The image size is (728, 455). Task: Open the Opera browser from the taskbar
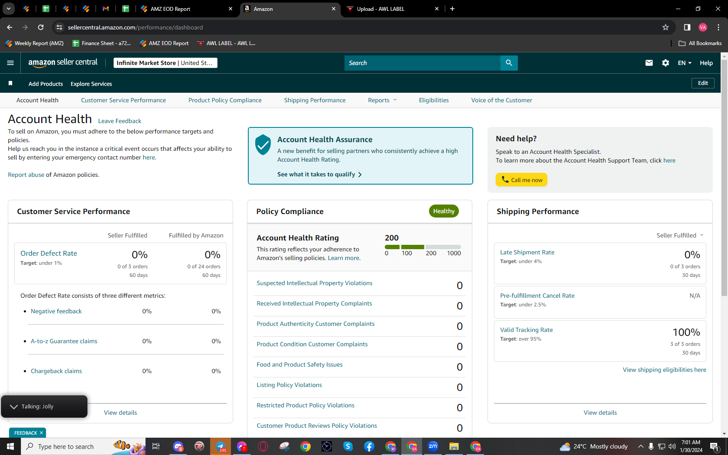[x=263, y=446]
